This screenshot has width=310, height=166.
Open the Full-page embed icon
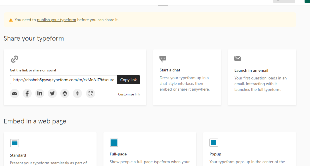(x=114, y=142)
